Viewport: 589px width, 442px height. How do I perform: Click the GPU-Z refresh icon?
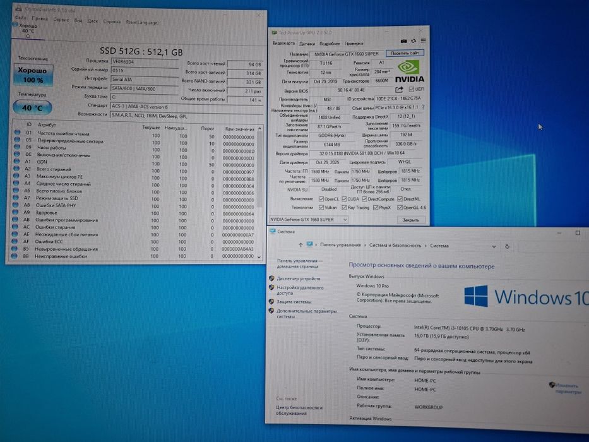(x=413, y=41)
